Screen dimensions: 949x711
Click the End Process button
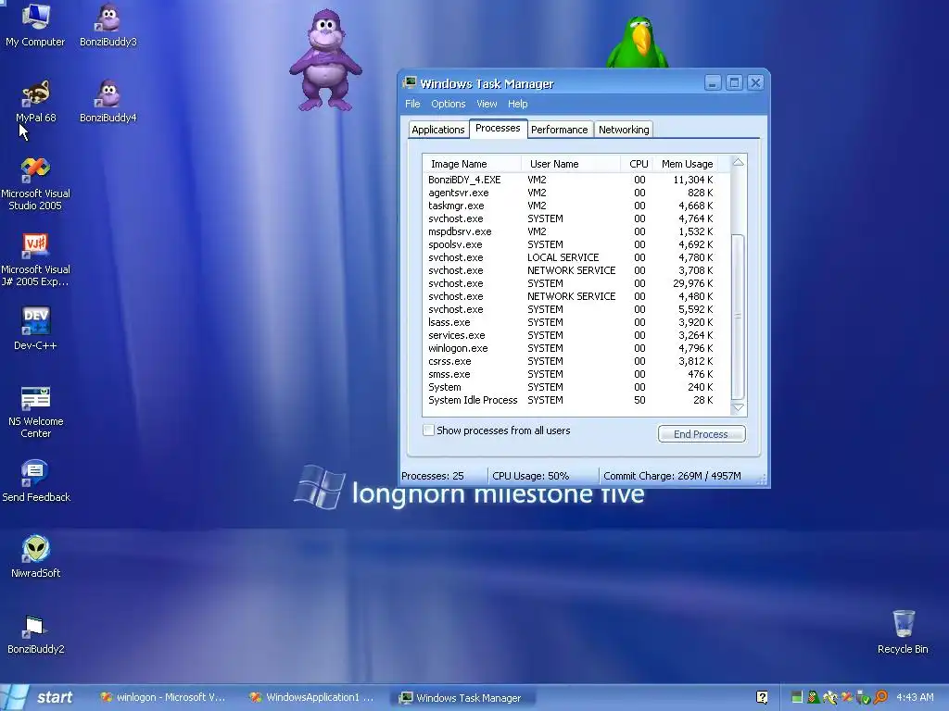point(701,434)
